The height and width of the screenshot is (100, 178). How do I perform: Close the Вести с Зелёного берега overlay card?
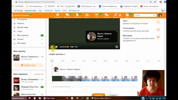click(x=117, y=31)
